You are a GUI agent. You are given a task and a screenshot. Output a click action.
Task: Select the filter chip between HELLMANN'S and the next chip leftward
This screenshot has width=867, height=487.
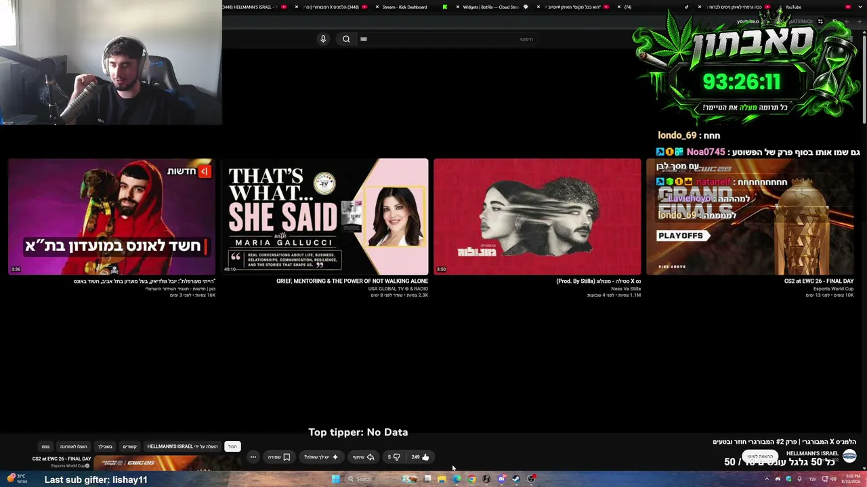pyautogui.click(x=129, y=446)
